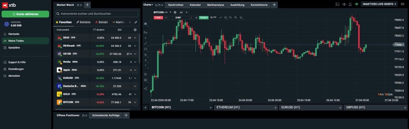The width and height of the screenshot is (409, 129).
Task: Select the Beliebte tab in Market Watch
Action: point(83,22)
